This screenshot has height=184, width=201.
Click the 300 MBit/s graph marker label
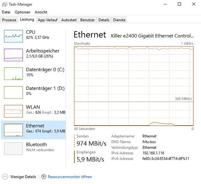point(184,99)
